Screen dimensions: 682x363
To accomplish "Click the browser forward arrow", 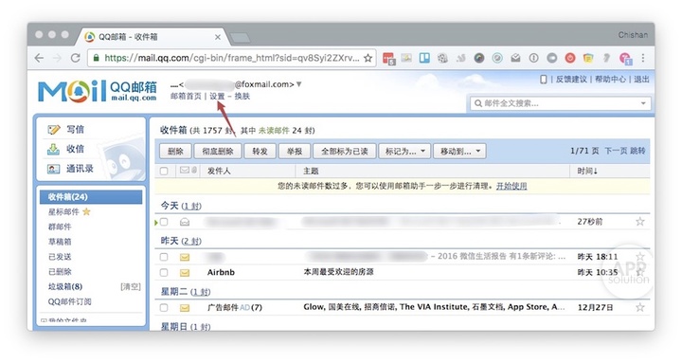I will [x=57, y=58].
